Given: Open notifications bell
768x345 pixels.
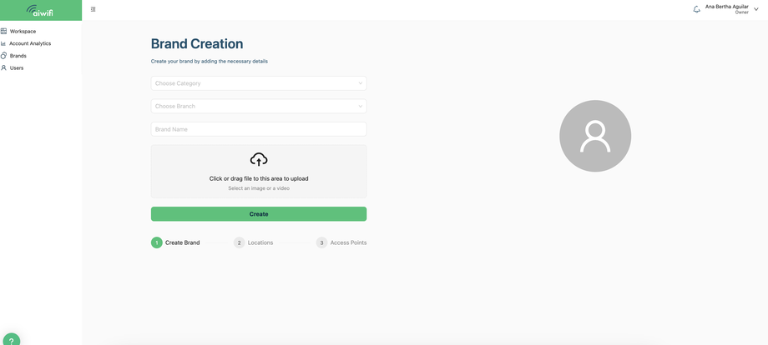Looking at the screenshot, I should [696, 9].
